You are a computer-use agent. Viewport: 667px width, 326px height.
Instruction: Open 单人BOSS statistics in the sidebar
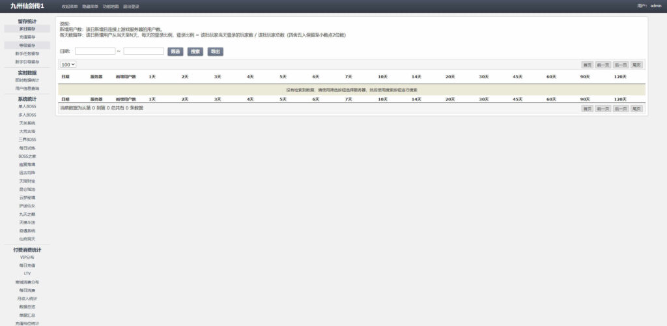tap(27, 106)
